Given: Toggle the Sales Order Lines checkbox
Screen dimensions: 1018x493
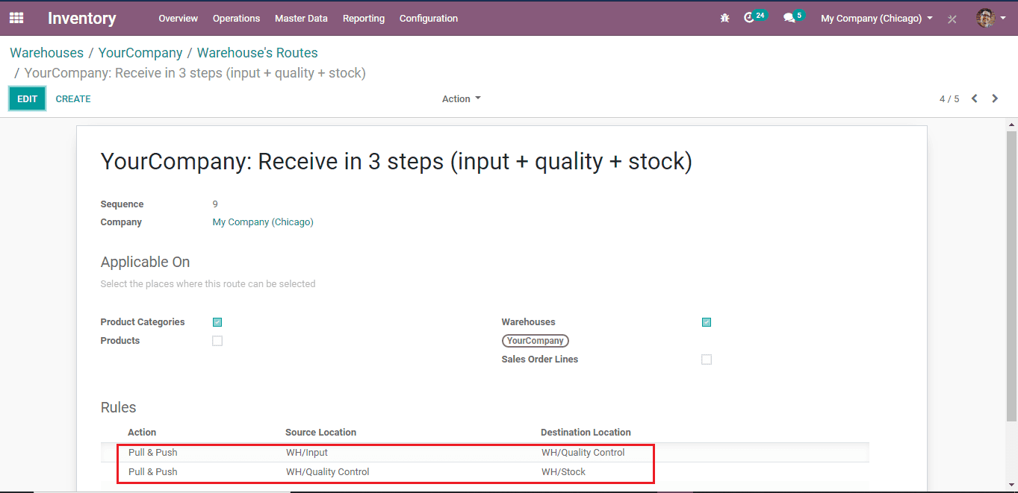Looking at the screenshot, I should point(707,359).
